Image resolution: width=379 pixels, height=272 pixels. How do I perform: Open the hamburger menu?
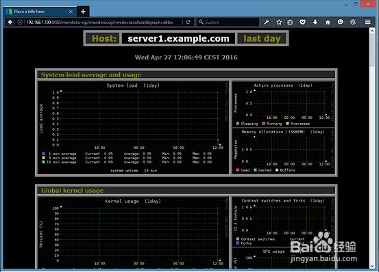click(367, 22)
